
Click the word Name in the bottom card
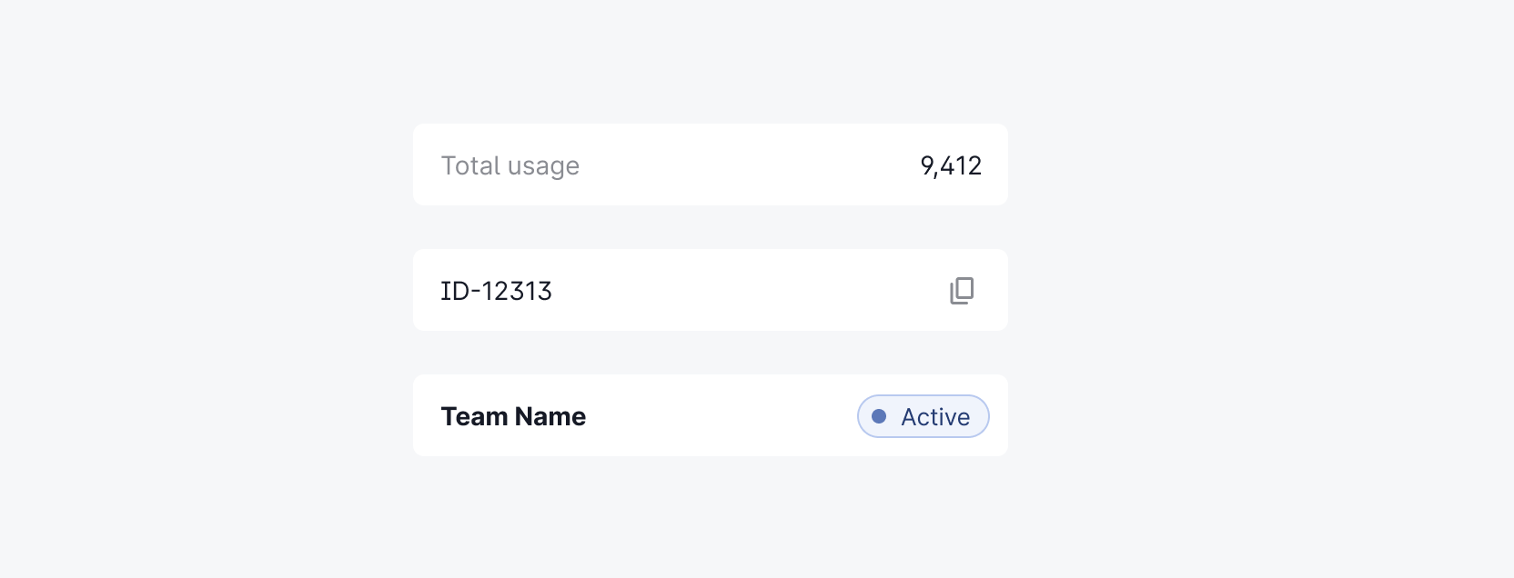click(550, 416)
